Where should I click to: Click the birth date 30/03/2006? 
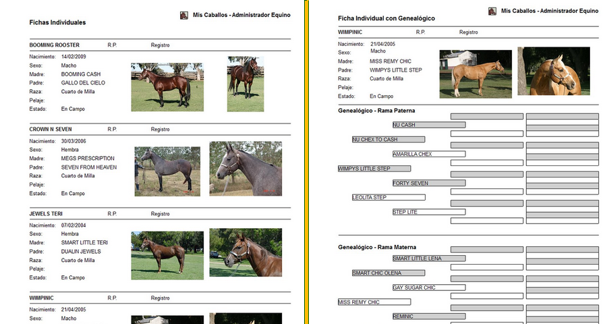tap(74, 141)
